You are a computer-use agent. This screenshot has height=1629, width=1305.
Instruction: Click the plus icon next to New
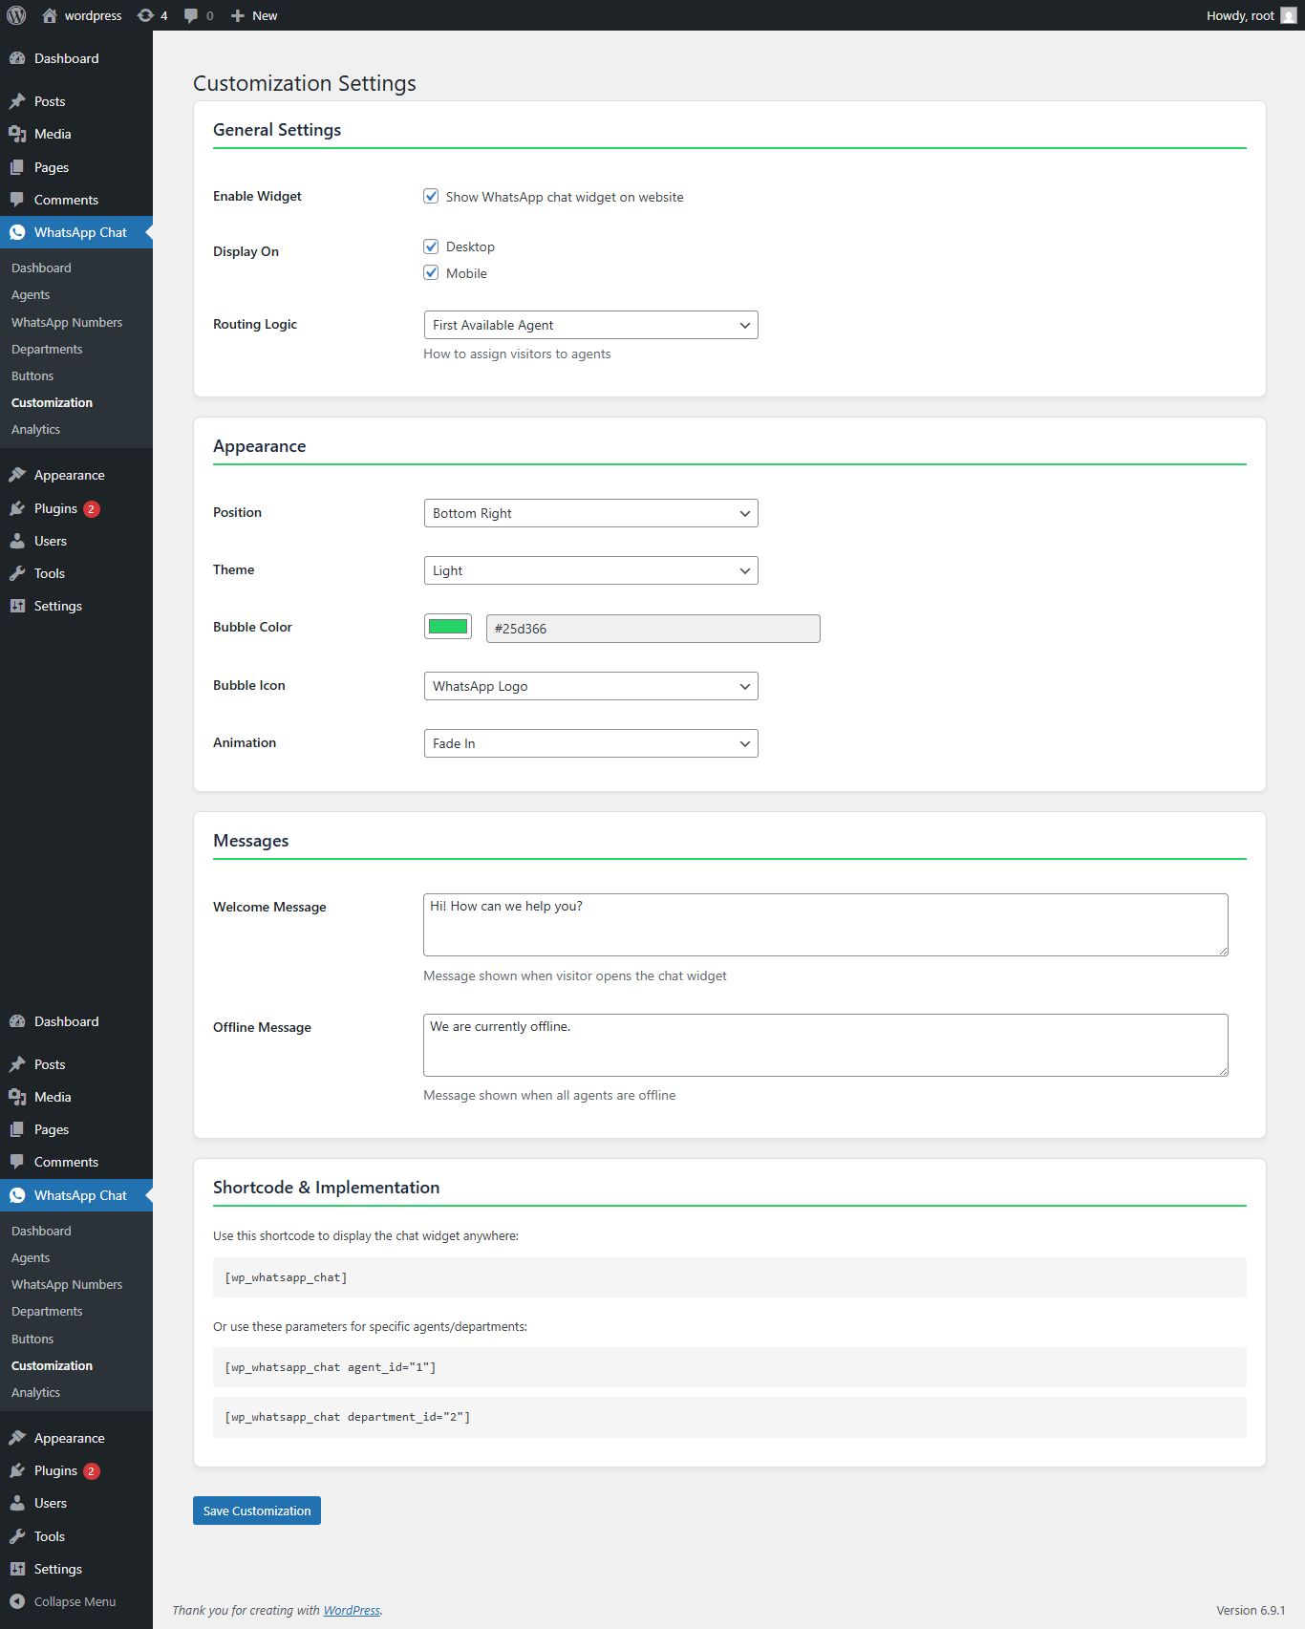(238, 15)
